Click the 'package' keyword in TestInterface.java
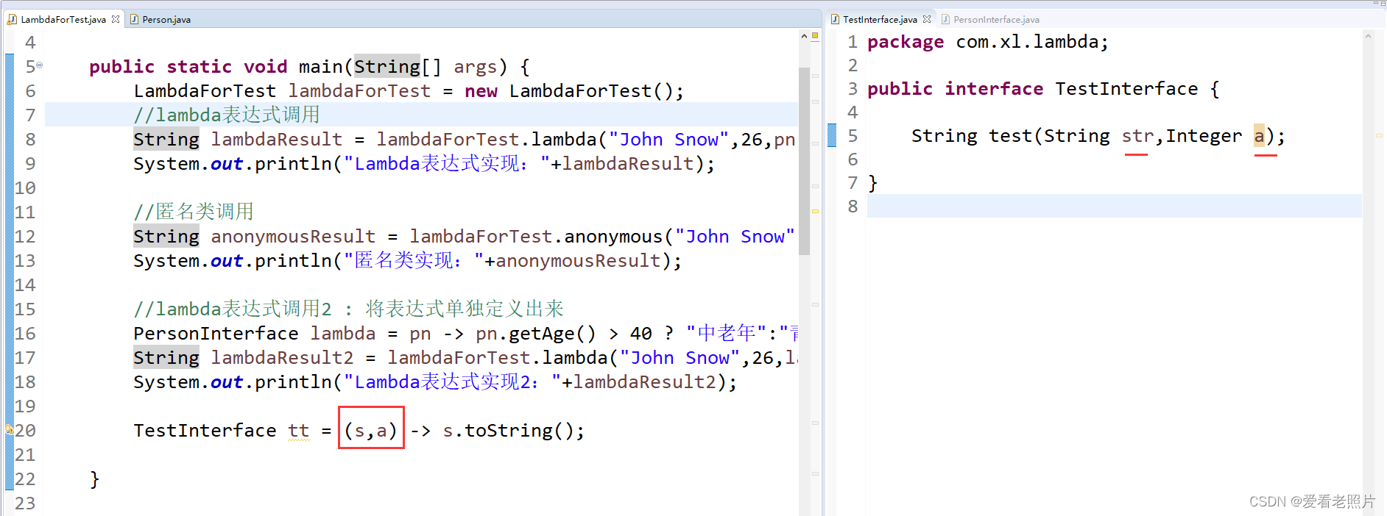 (x=906, y=42)
